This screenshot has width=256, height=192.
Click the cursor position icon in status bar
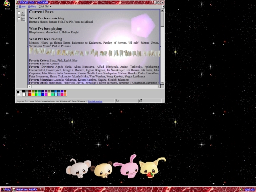coord(117,101)
